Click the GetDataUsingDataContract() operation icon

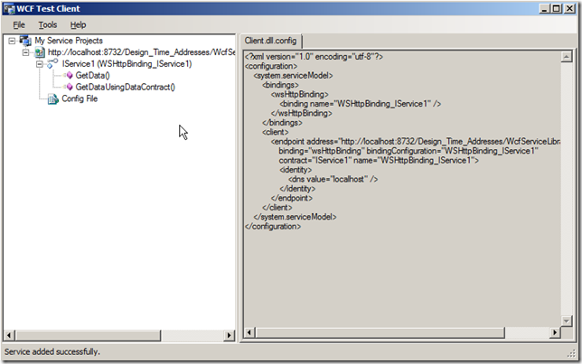tap(69, 87)
